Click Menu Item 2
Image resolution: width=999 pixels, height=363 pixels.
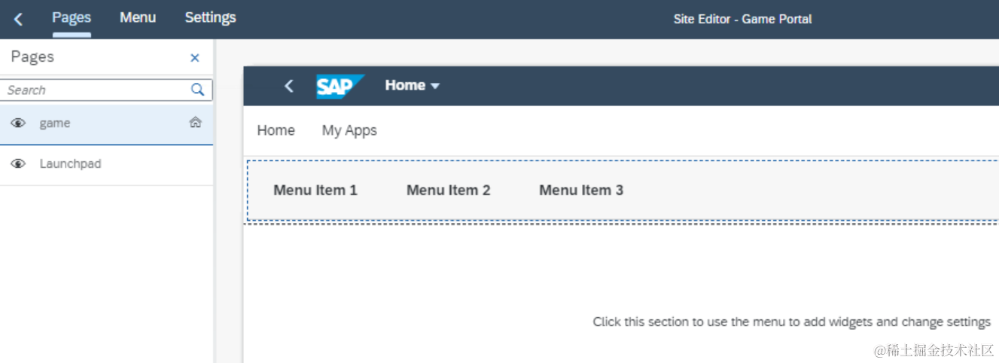coord(448,191)
